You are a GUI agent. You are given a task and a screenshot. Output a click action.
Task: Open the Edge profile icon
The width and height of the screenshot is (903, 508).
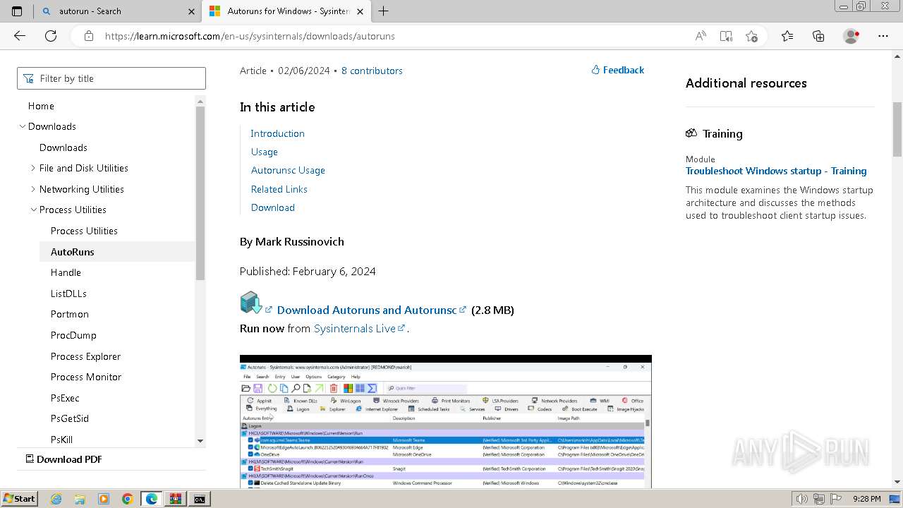(x=852, y=36)
